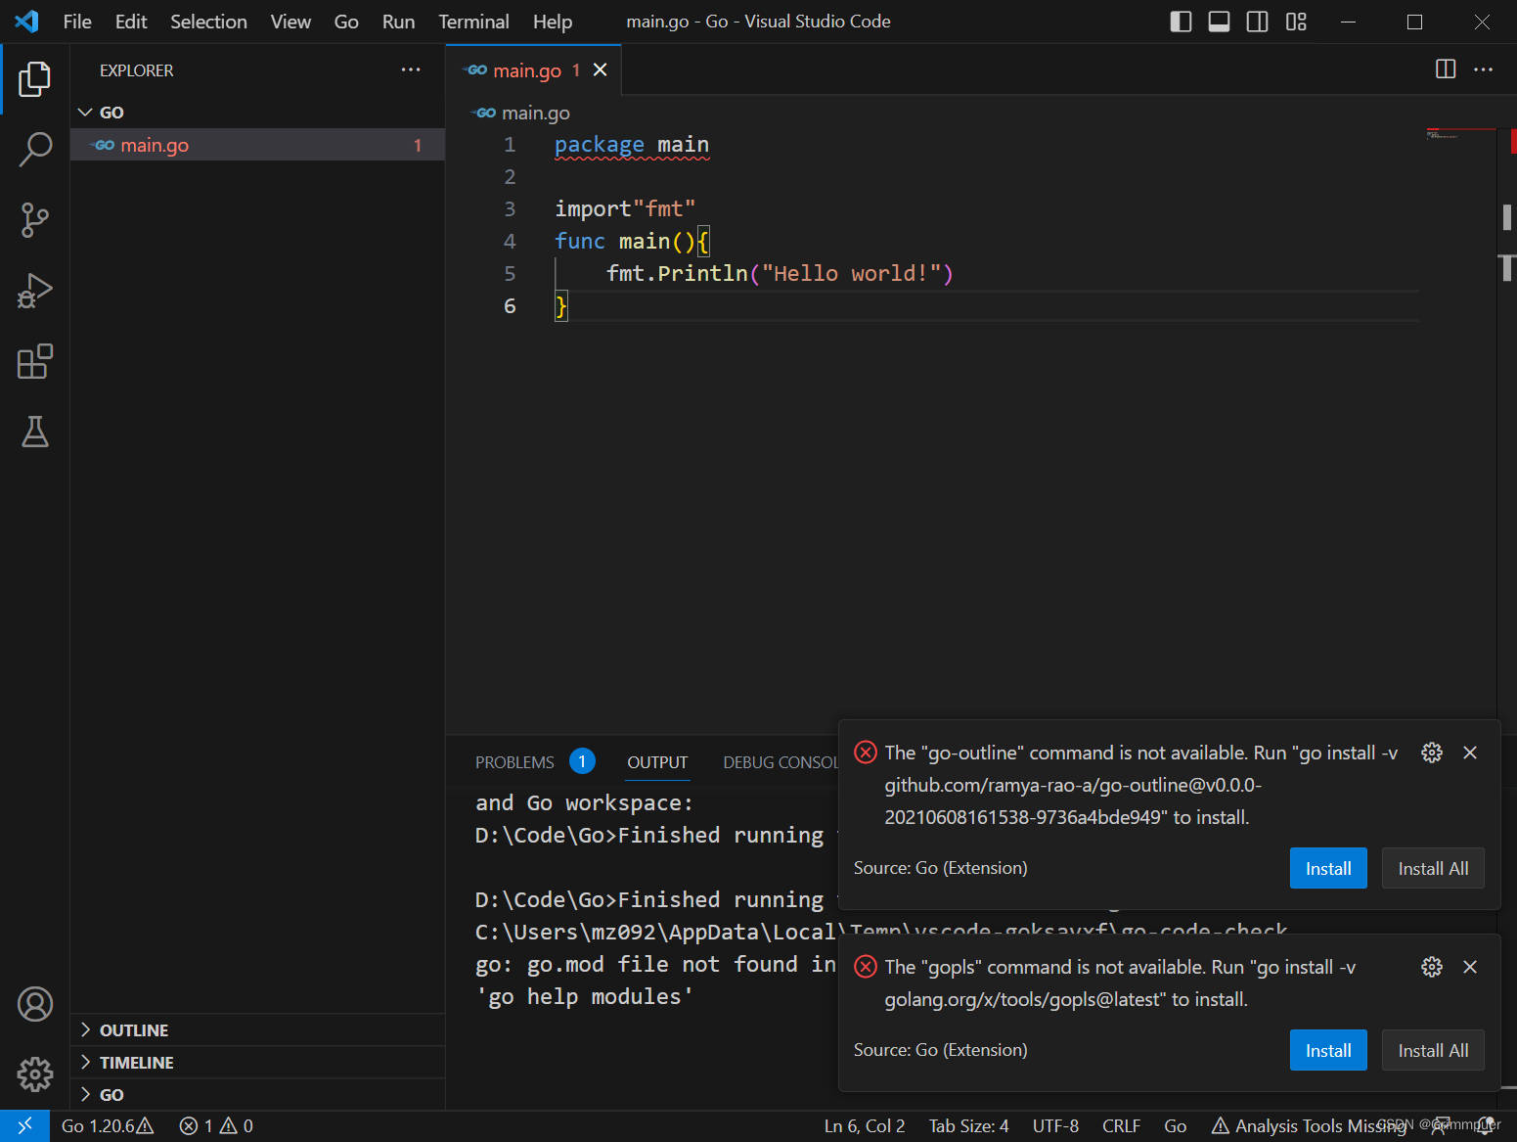
Task: Split the editor to the right
Action: tap(1446, 69)
